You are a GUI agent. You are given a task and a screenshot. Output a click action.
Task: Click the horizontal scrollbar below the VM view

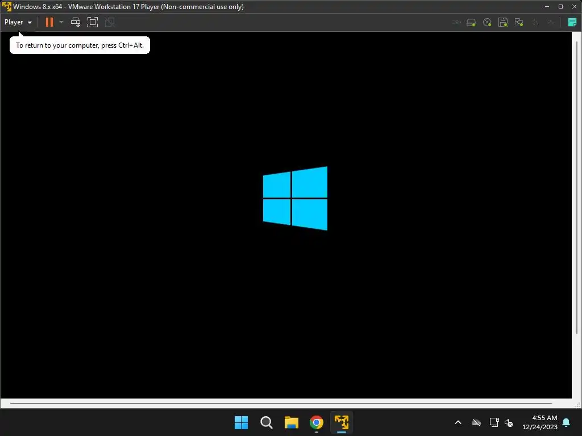[281, 404]
